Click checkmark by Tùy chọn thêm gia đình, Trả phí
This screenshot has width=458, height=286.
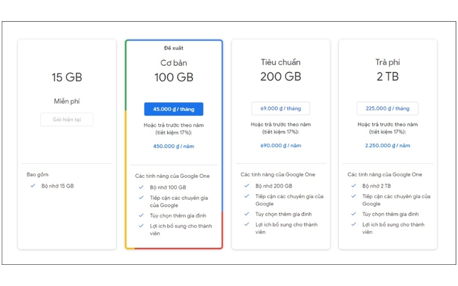(353, 214)
